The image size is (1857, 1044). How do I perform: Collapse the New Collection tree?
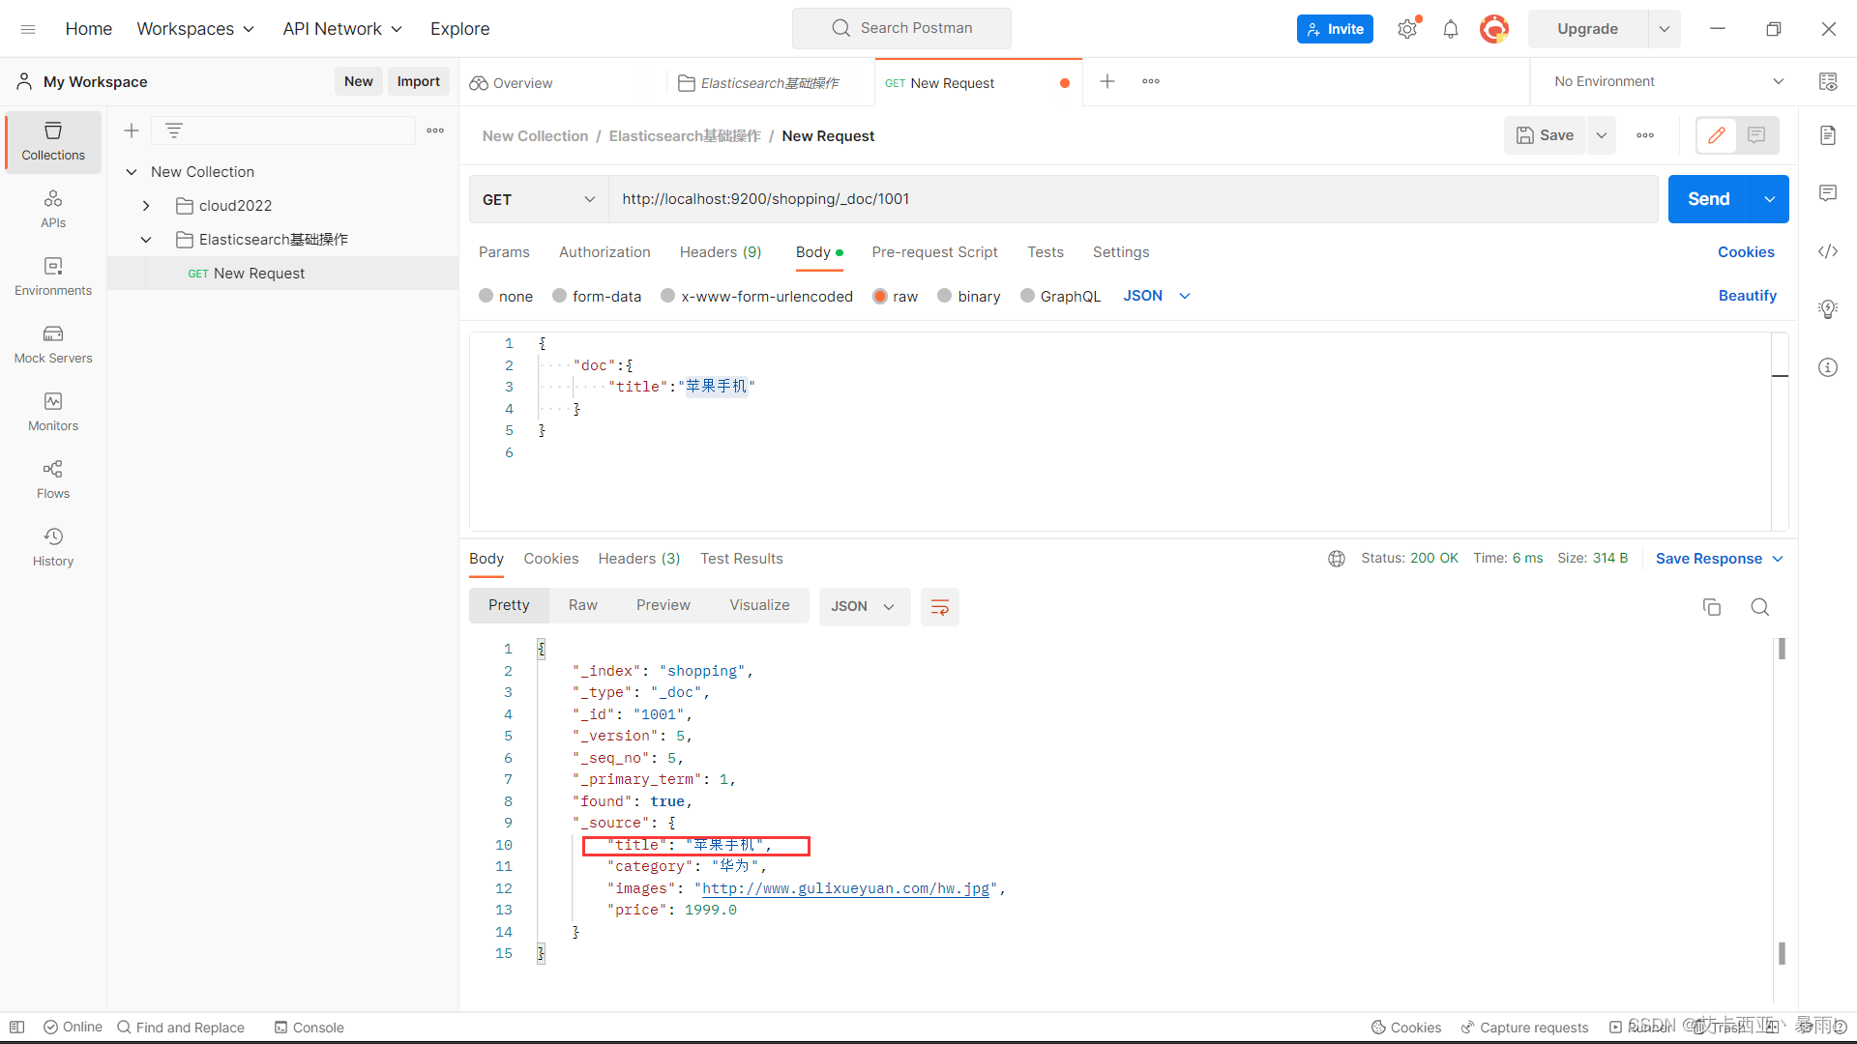coord(132,172)
